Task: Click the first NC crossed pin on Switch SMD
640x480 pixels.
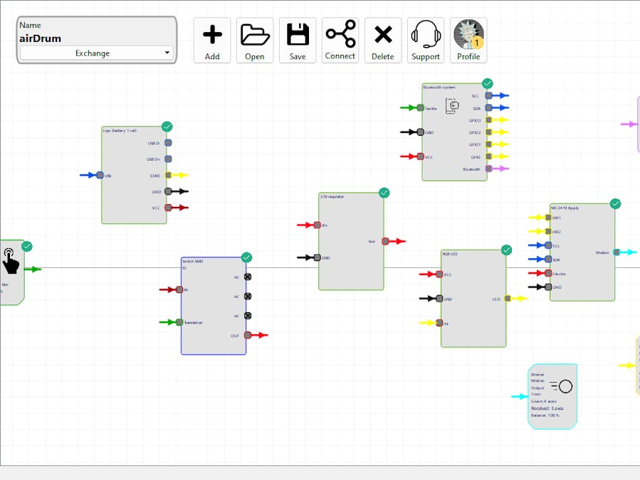Action: point(248,277)
